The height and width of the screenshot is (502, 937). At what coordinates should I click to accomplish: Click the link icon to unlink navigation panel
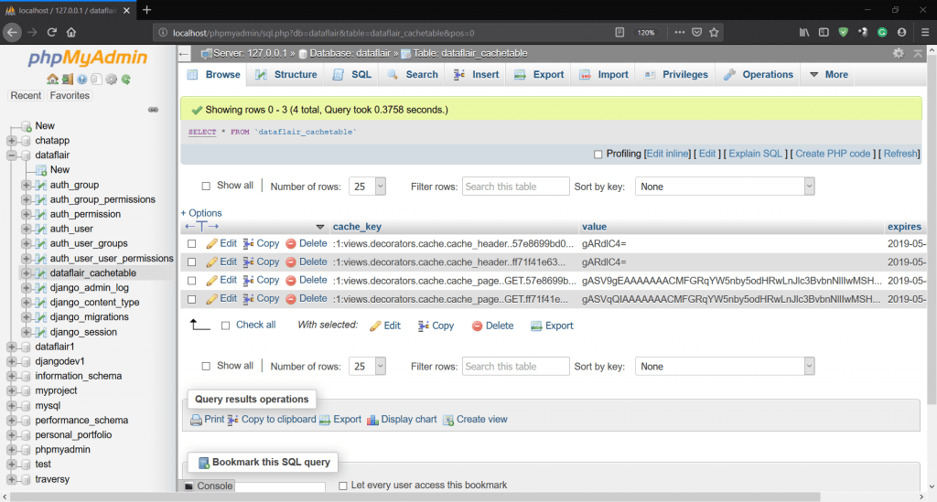(x=153, y=110)
